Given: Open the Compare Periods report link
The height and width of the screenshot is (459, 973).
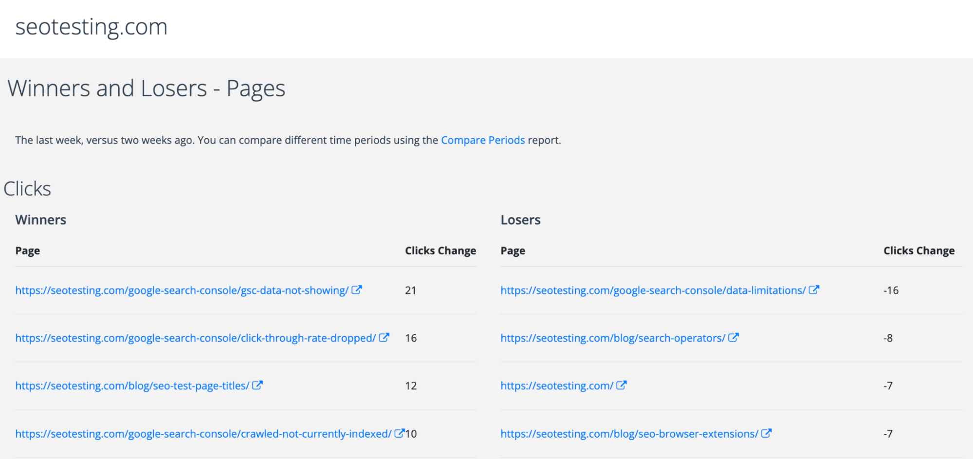Looking at the screenshot, I should point(483,140).
